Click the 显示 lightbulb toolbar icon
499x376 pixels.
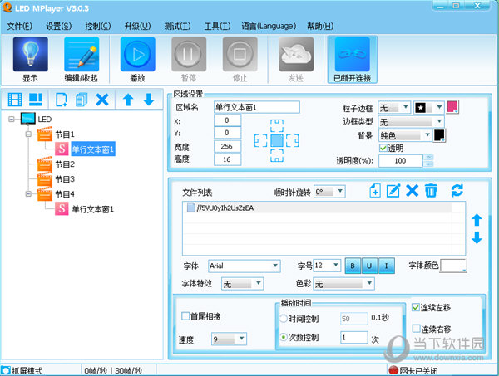click(31, 54)
